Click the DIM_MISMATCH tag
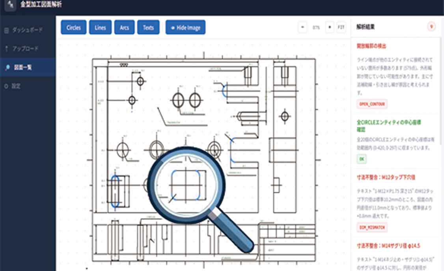 (x=371, y=227)
